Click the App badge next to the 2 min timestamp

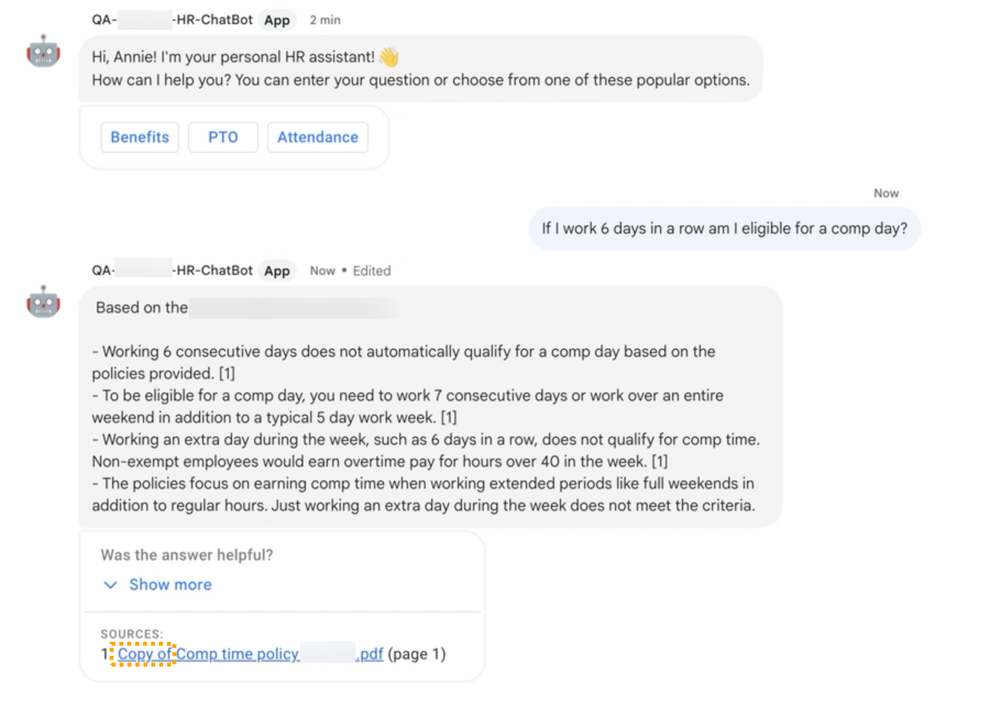(277, 20)
